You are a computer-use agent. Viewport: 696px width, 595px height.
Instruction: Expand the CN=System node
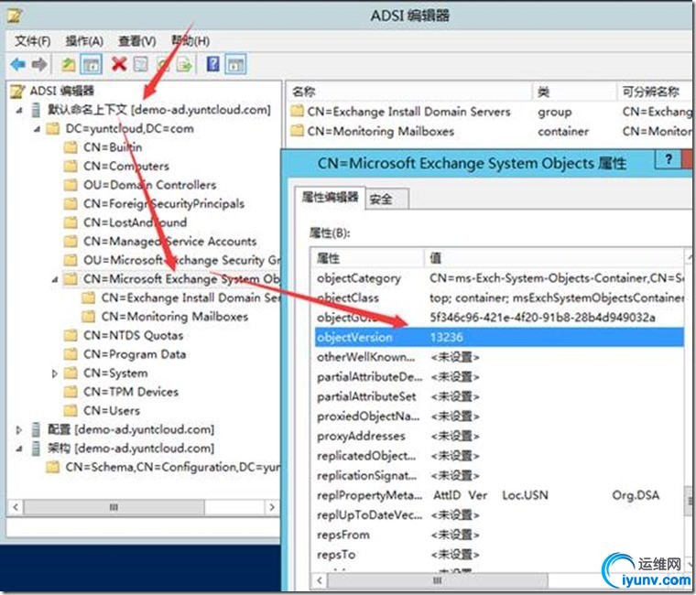55,373
